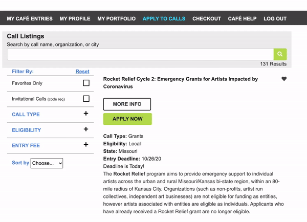
Task: Go to Checkout
Action: (207, 18)
